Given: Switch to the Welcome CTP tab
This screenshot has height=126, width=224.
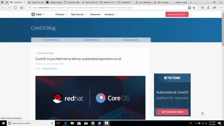Looking at the screenshot, I should (107, 2).
